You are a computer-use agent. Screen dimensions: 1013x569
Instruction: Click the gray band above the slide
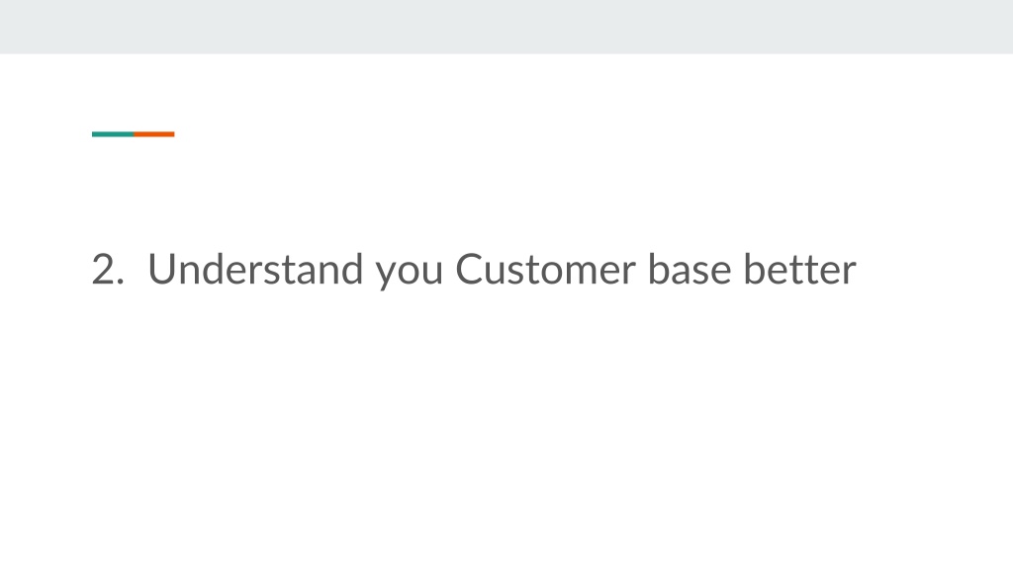[506, 27]
